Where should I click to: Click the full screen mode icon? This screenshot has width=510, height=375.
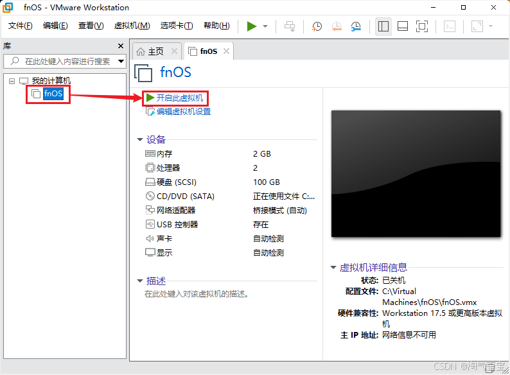422,26
